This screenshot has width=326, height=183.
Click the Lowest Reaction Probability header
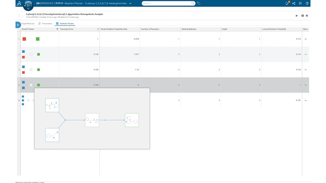click(x=274, y=29)
